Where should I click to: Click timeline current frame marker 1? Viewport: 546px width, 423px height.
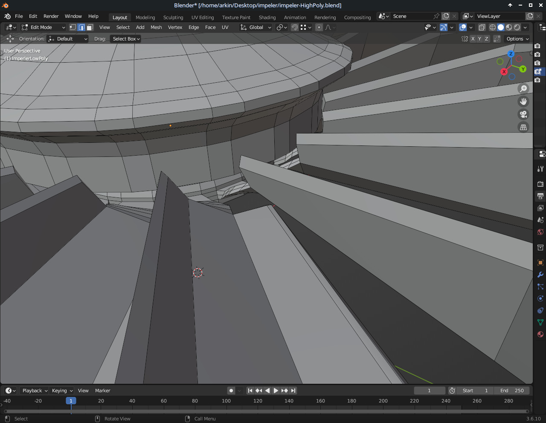[71, 401]
